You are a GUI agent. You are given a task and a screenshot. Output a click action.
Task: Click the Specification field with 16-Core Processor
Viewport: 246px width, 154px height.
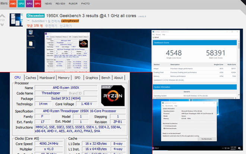click(80, 111)
